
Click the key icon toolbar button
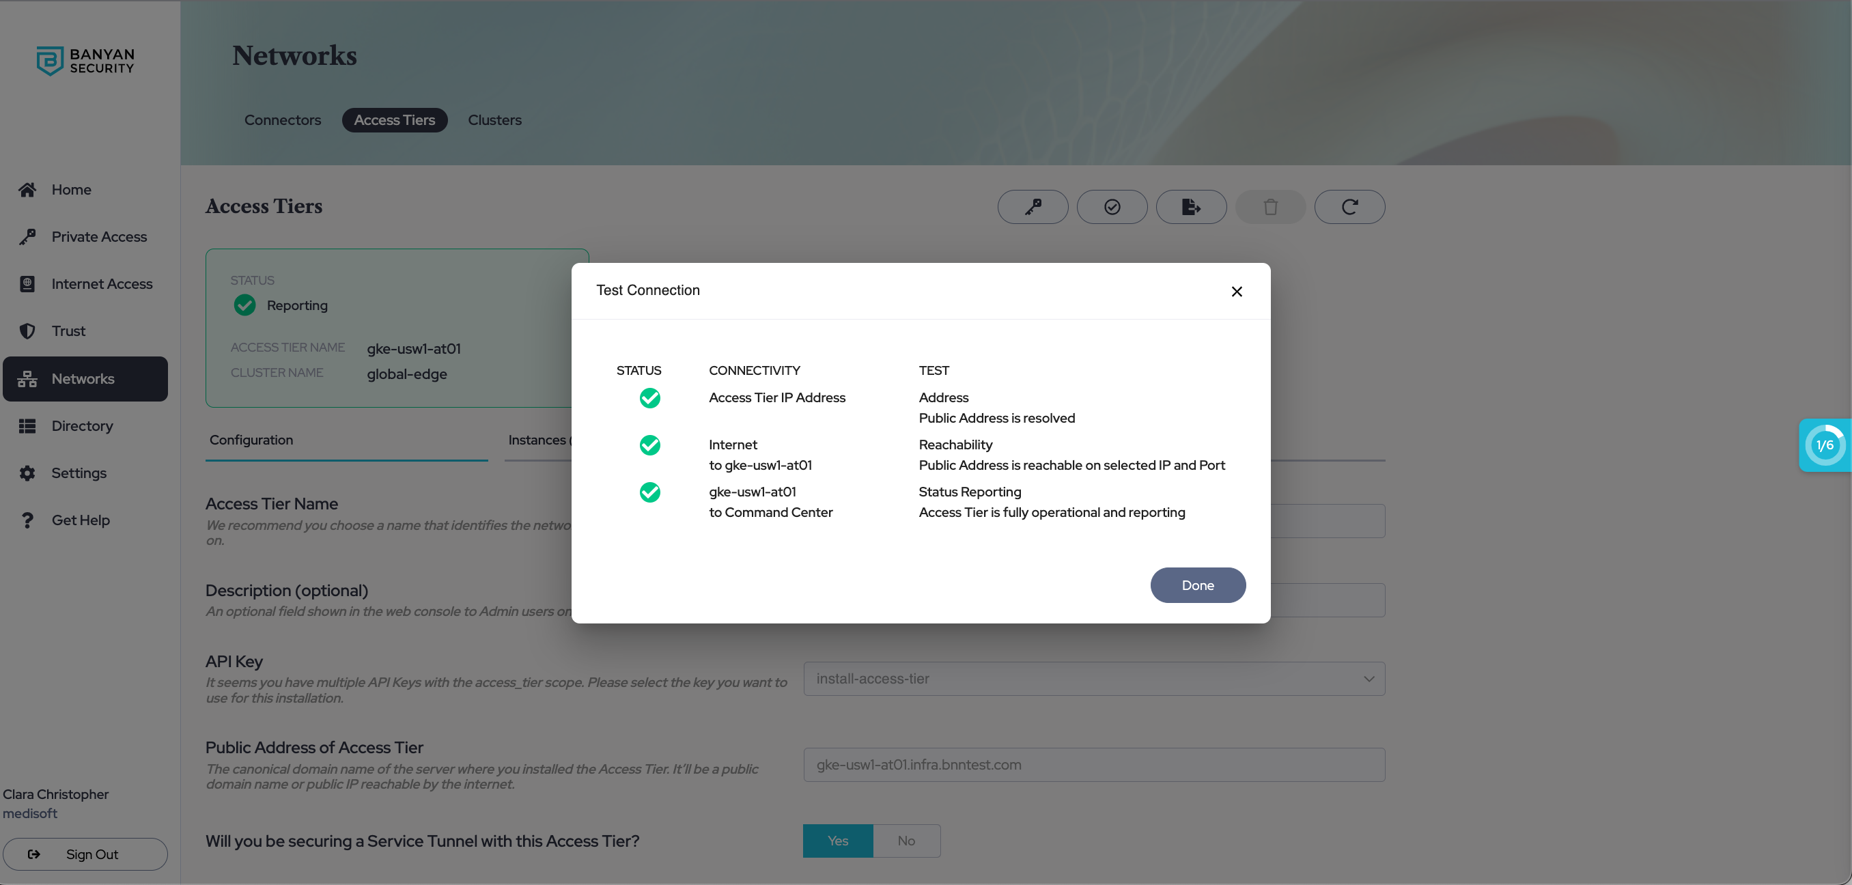pyautogui.click(x=1033, y=207)
